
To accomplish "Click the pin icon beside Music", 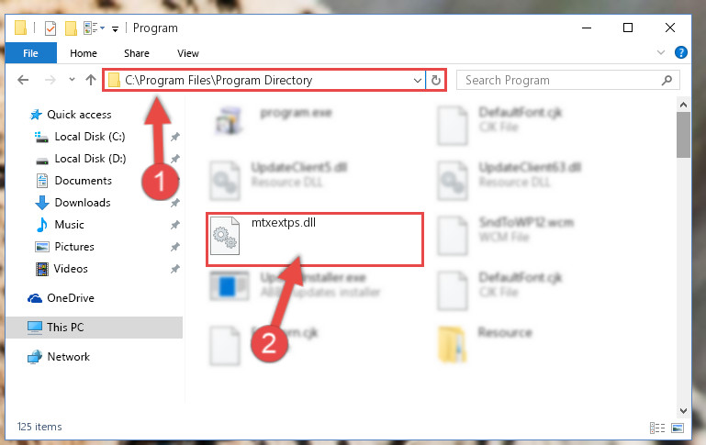I will click(x=175, y=225).
